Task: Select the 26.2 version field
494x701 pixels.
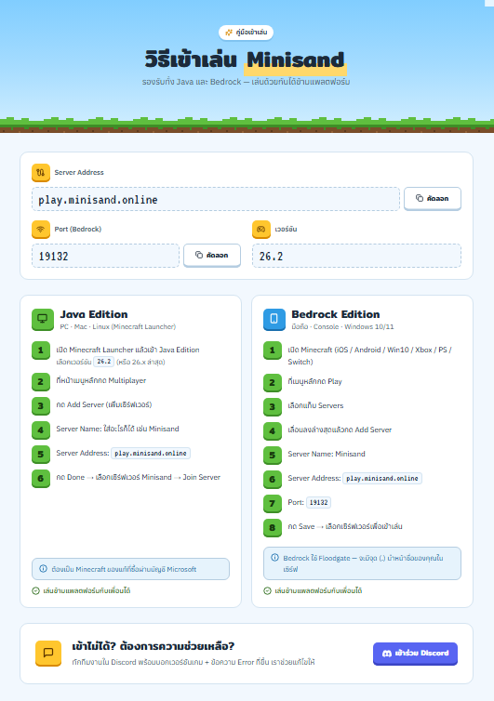Action: pos(356,256)
